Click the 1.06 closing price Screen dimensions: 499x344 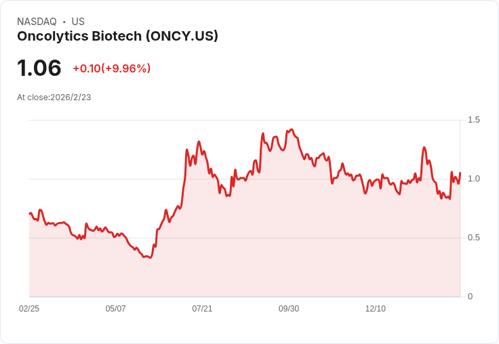[39, 68]
